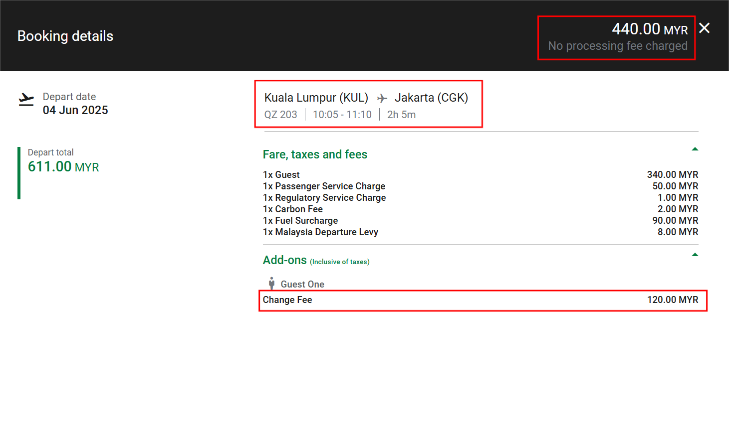The image size is (729, 434).
Task: Click the departing plane icon
Action: point(26,100)
